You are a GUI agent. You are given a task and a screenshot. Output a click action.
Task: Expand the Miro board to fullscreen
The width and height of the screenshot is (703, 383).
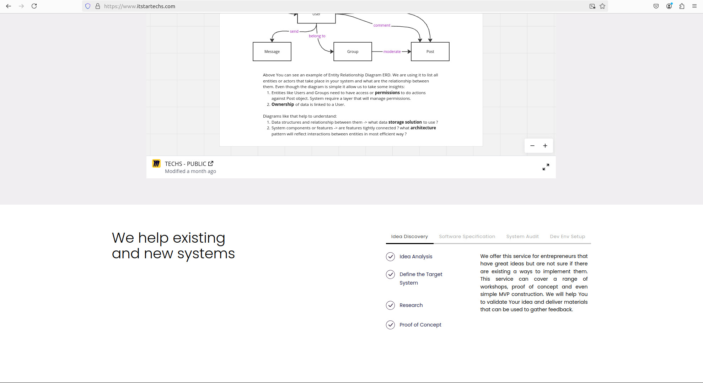pyautogui.click(x=546, y=167)
